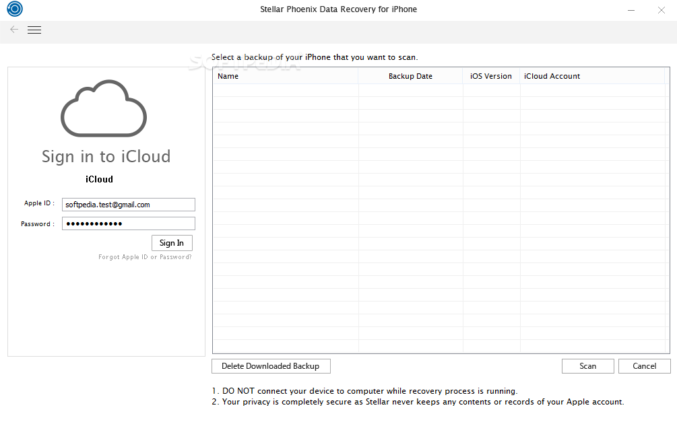Open the Forgot Apple ID or Password link
677x422 pixels.
(145, 256)
